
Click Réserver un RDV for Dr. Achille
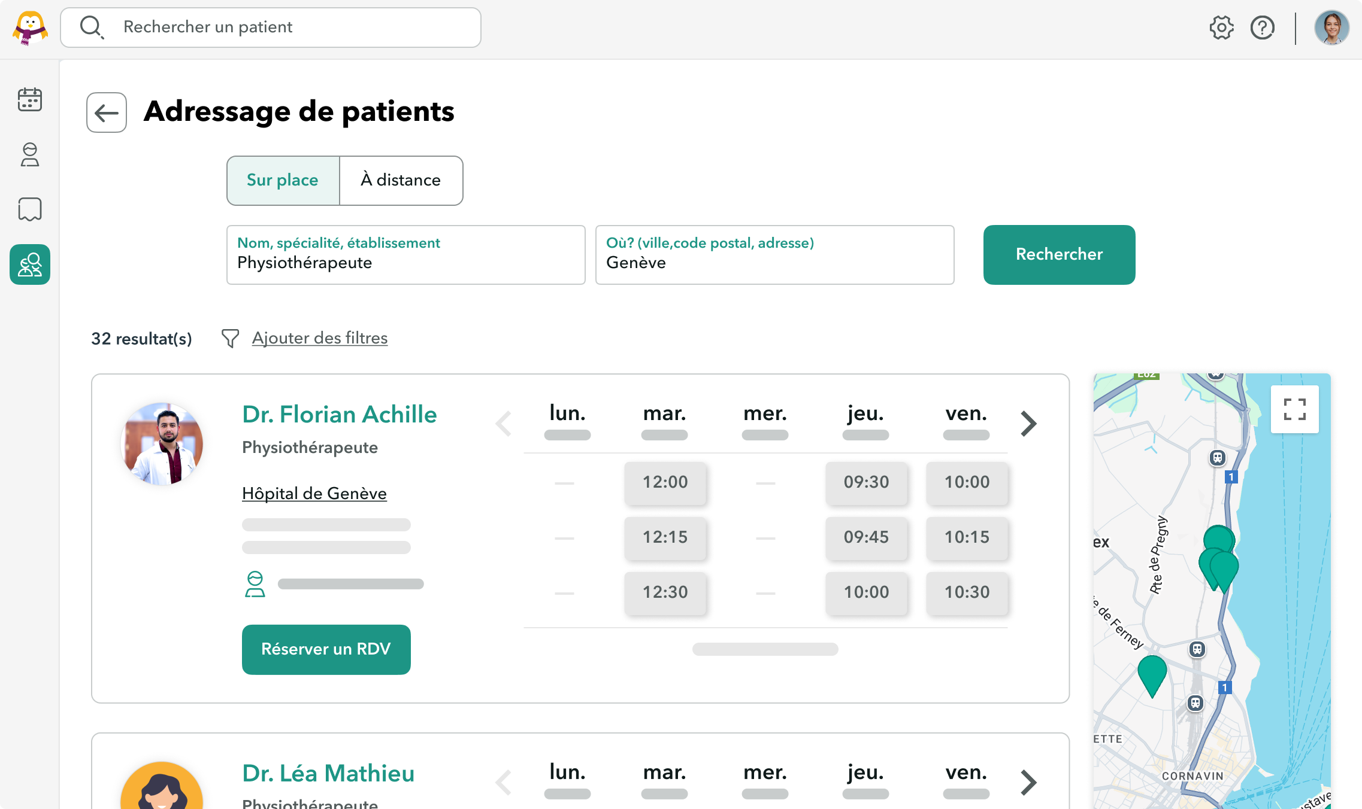point(326,650)
